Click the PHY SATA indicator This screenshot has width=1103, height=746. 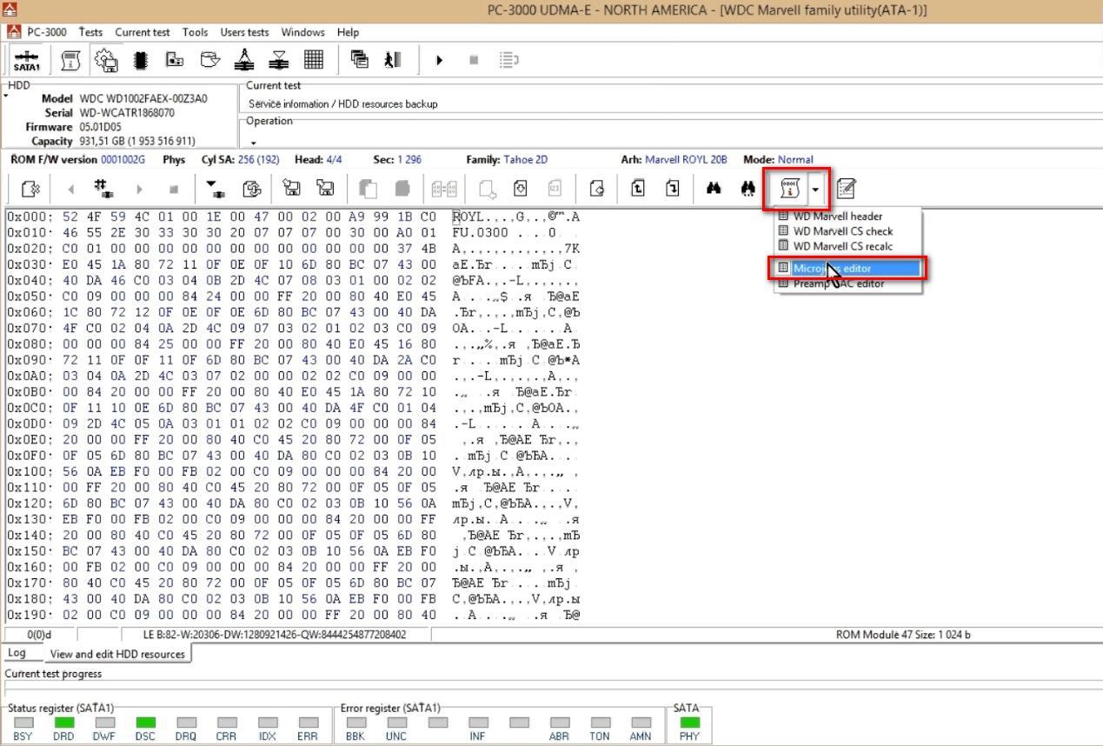(690, 723)
